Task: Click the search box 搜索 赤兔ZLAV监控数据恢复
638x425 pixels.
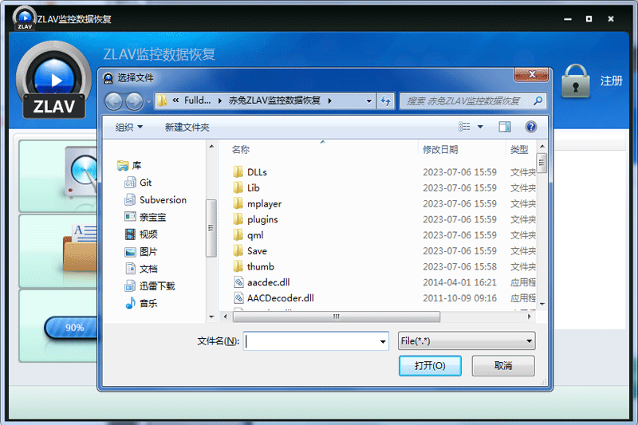Action: (473, 100)
